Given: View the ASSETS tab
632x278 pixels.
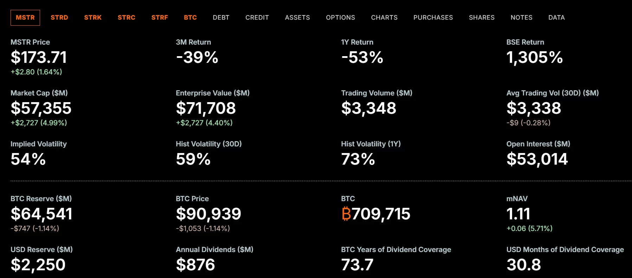Looking at the screenshot, I should [x=297, y=18].
